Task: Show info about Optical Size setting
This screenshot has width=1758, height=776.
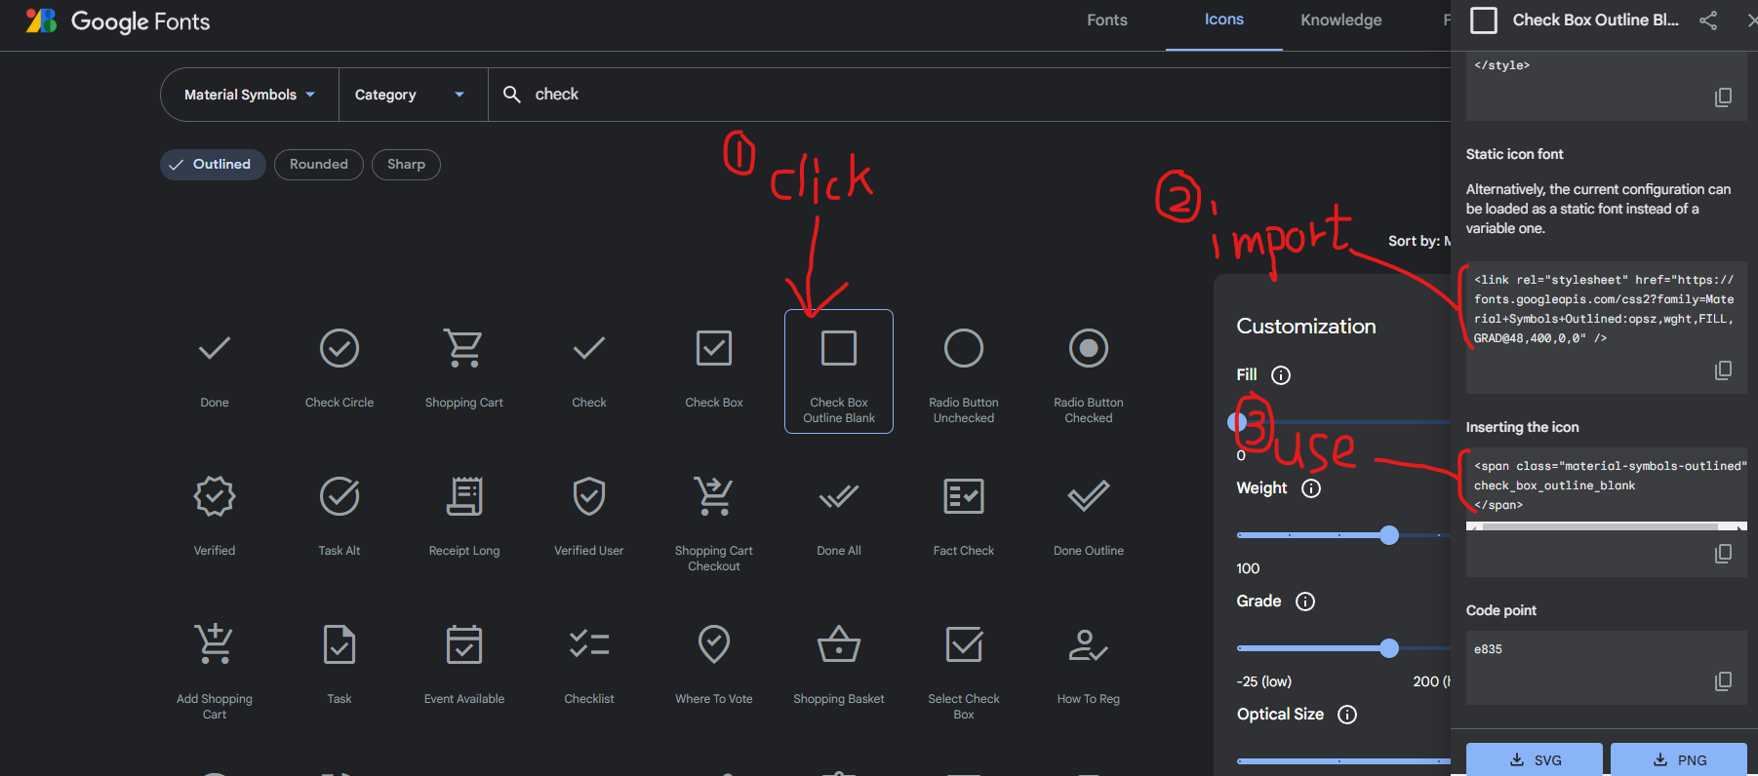Action: pos(1347,715)
